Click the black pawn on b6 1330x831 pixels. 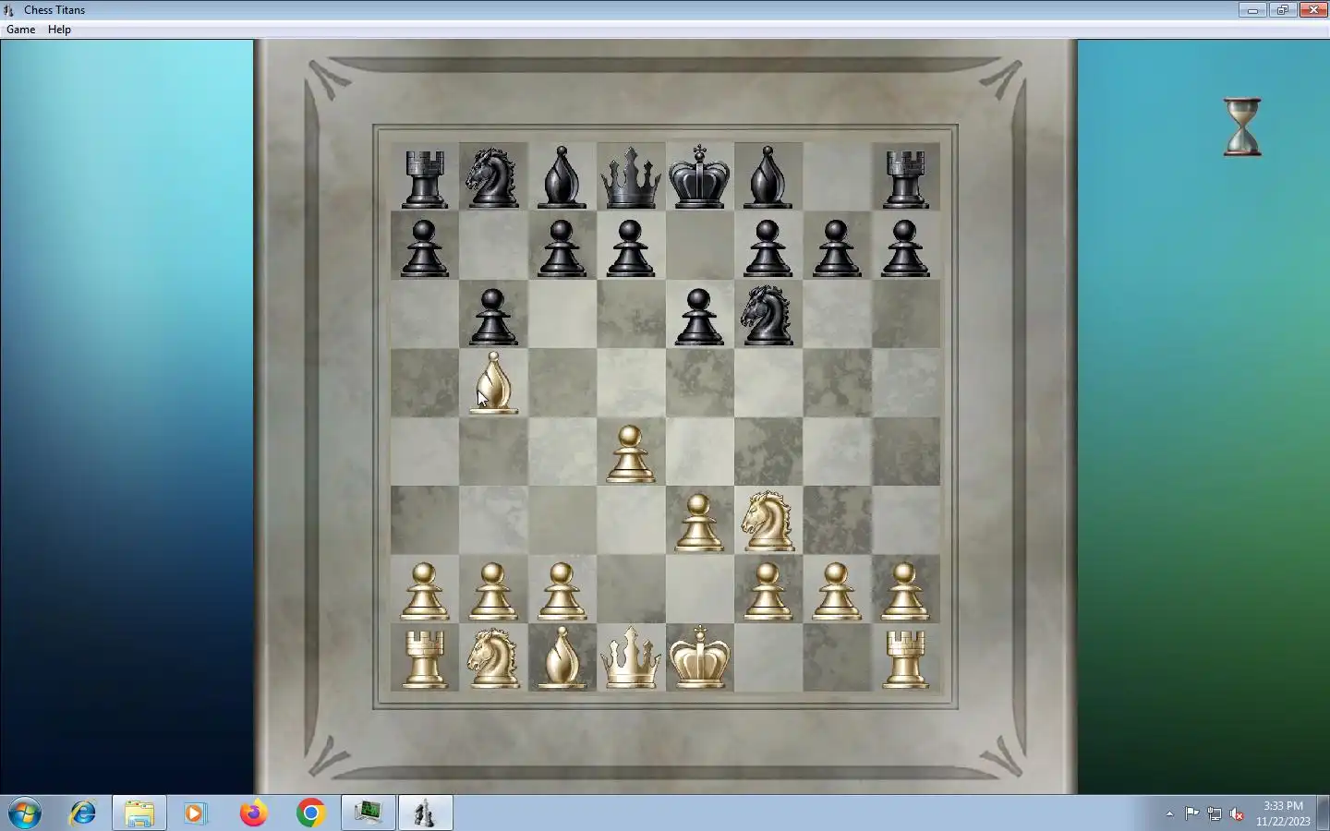tap(493, 317)
